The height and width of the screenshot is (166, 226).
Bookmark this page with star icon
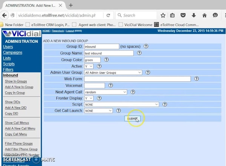163,15
